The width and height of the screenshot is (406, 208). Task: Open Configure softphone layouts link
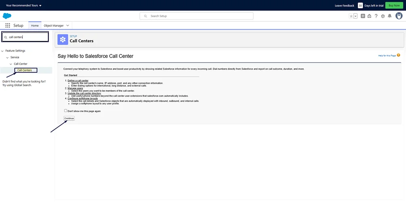82,98
